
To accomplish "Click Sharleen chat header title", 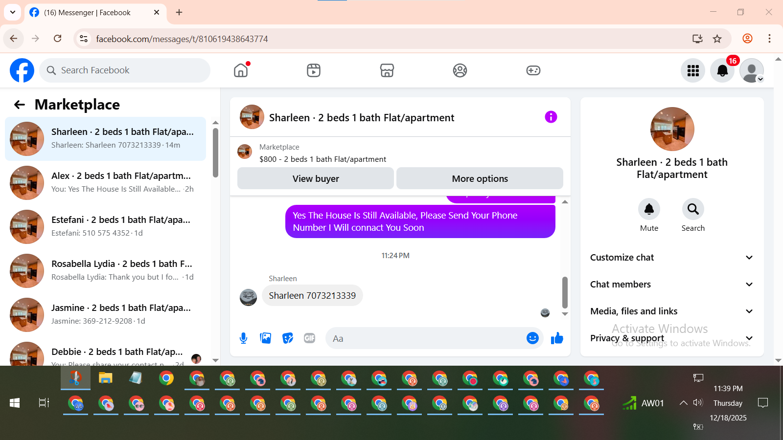I will pos(362,118).
